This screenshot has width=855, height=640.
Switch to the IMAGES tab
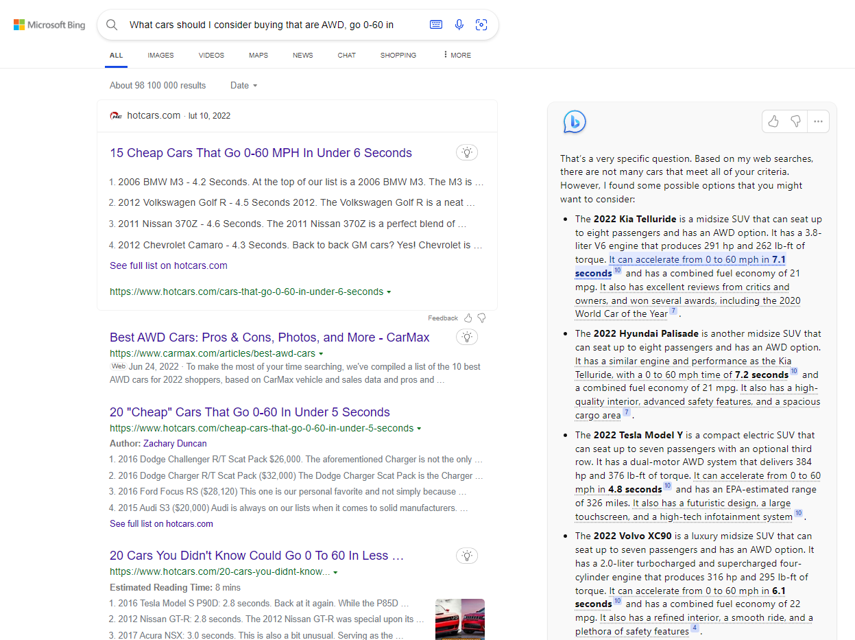pyautogui.click(x=160, y=55)
